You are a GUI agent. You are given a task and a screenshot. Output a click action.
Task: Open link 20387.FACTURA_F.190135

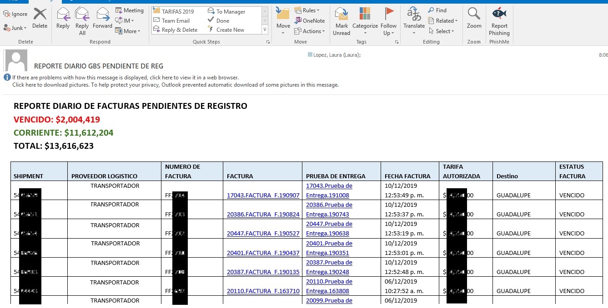tap(263, 272)
